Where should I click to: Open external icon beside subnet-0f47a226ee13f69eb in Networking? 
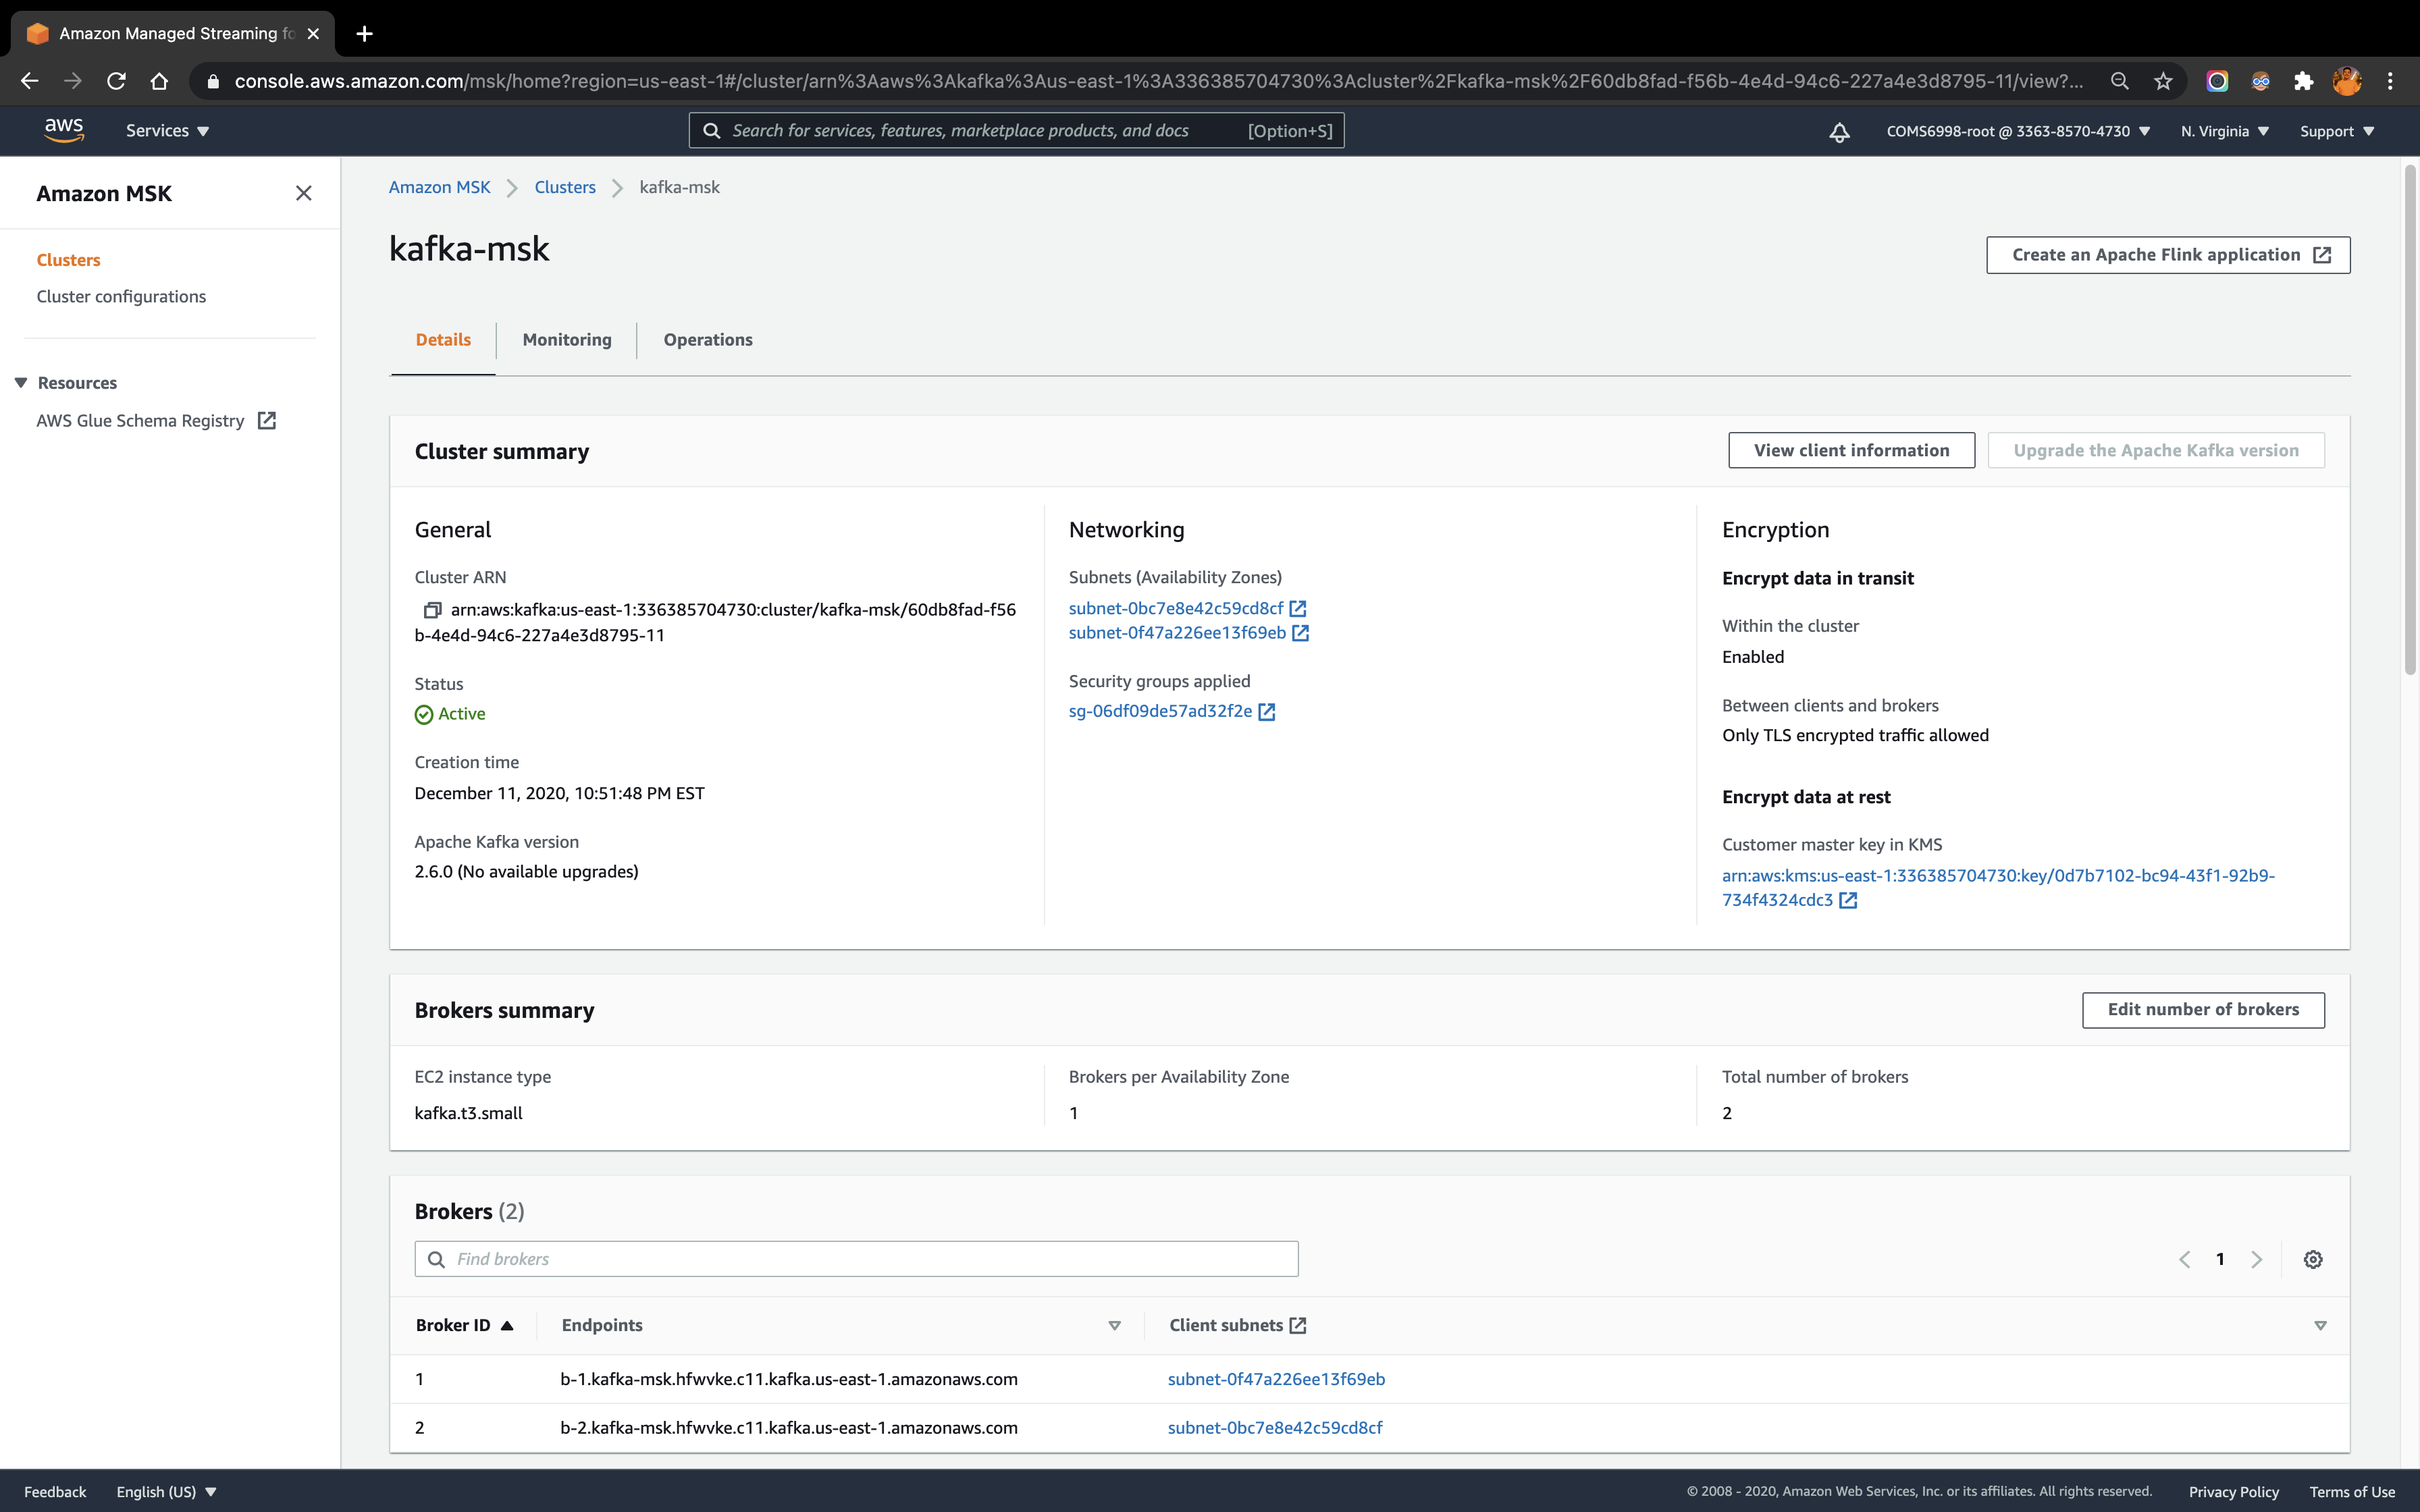(x=1301, y=633)
